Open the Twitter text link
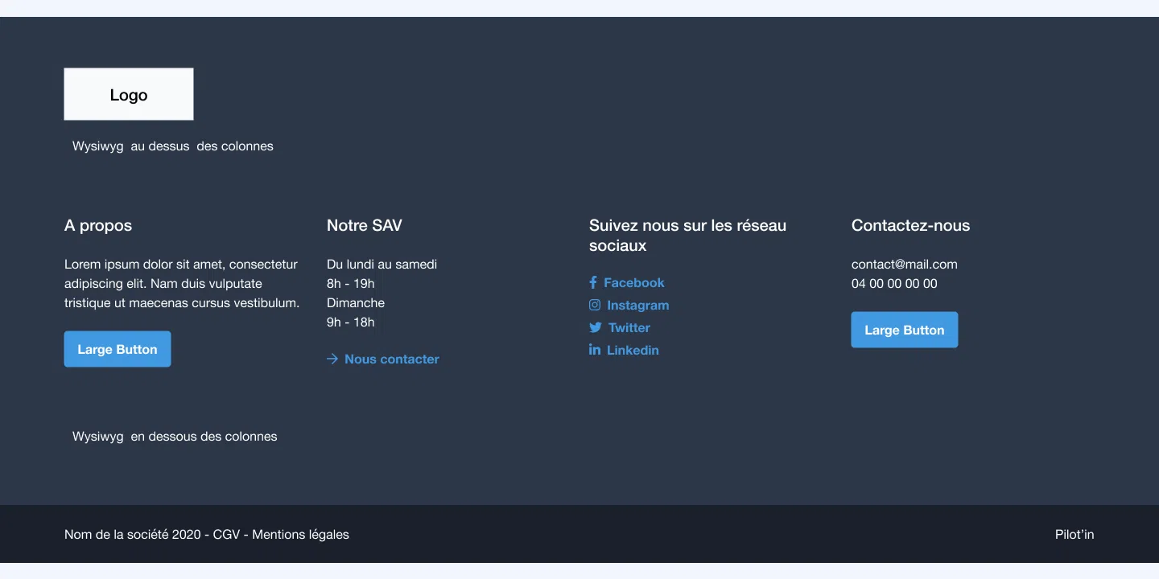1159x579 pixels. pos(629,328)
